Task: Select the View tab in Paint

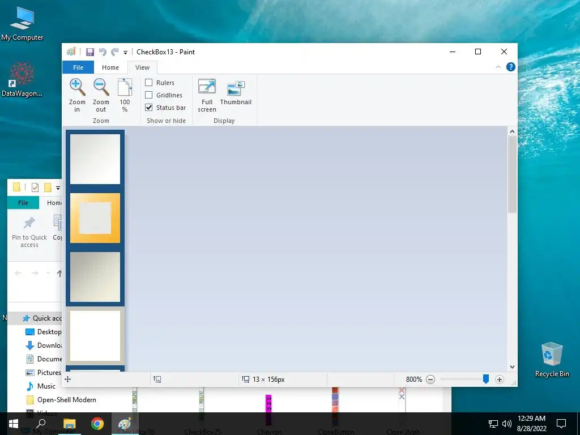Action: coord(142,67)
